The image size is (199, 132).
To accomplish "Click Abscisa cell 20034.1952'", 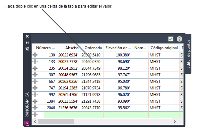I will (x=69, y=68).
